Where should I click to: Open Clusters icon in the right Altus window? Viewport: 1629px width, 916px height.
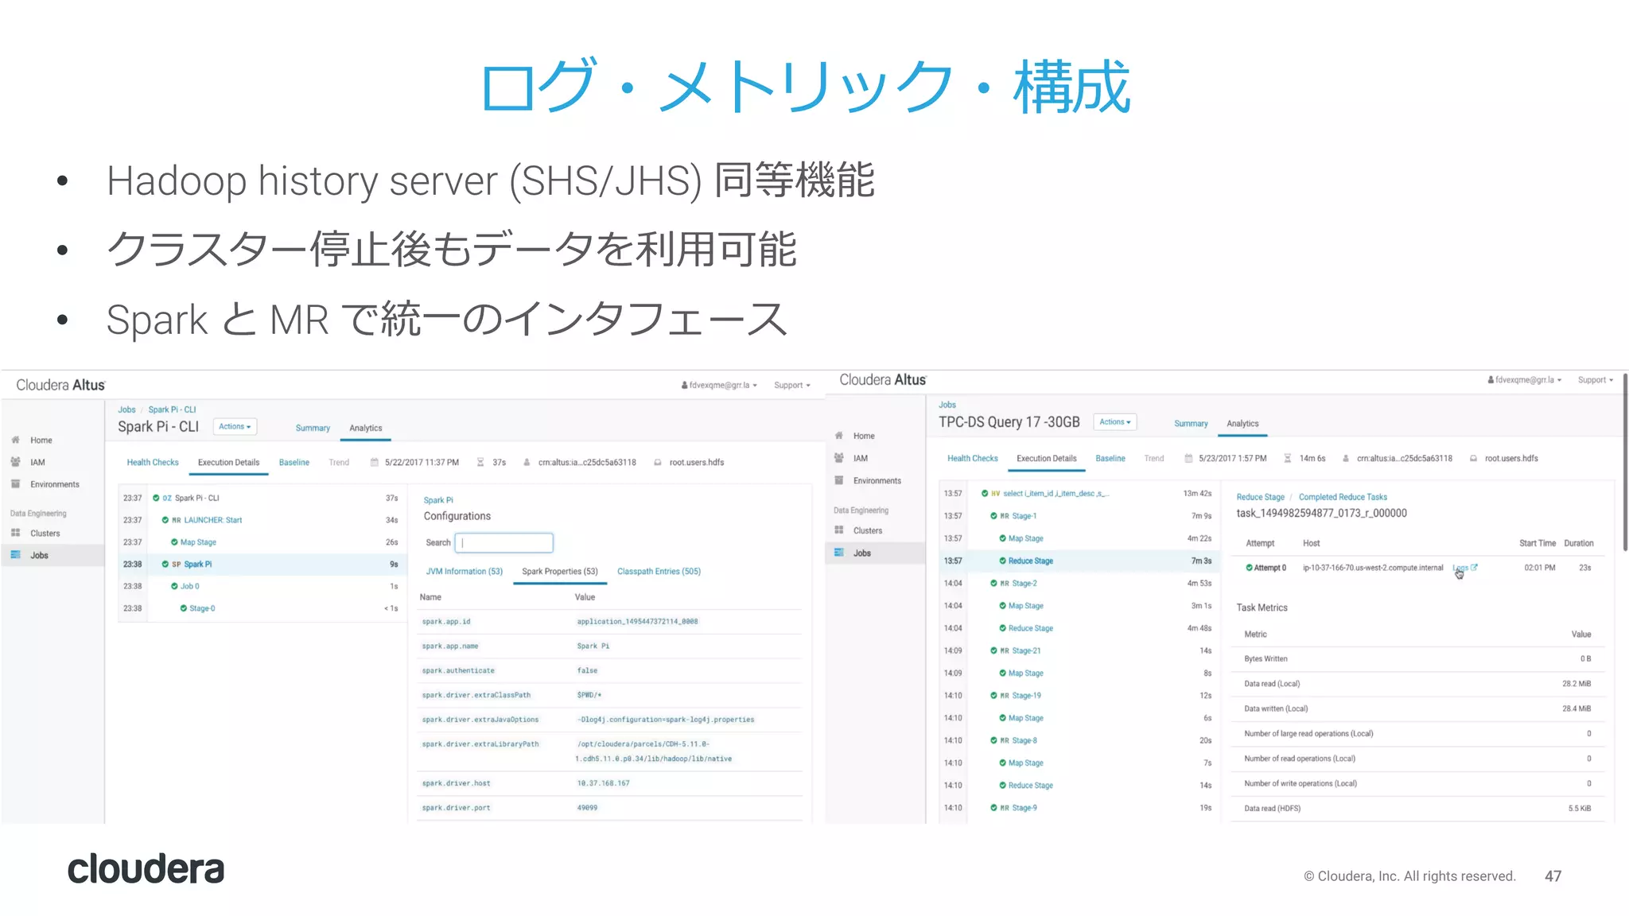[838, 530]
